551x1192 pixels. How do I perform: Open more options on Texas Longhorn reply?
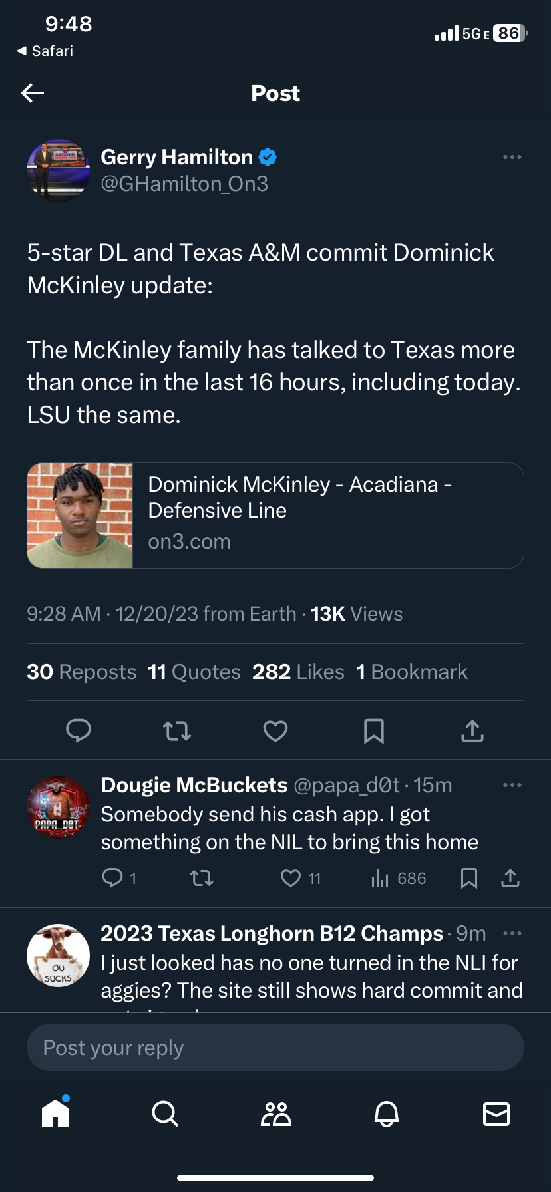tap(512, 933)
